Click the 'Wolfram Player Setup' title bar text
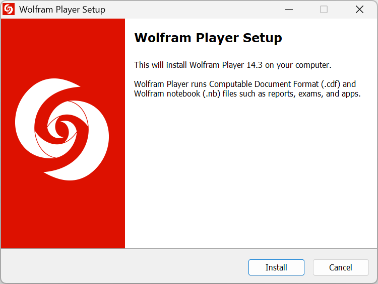The height and width of the screenshot is (284, 378). pyautogui.click(x=62, y=10)
